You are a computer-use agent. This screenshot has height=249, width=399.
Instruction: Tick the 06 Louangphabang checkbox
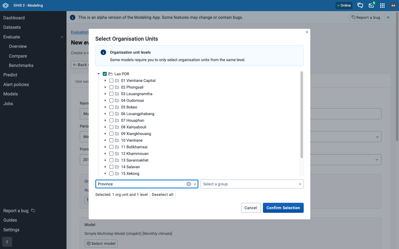(111, 114)
